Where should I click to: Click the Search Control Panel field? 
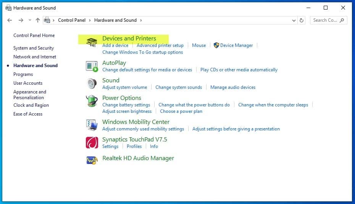click(329, 20)
